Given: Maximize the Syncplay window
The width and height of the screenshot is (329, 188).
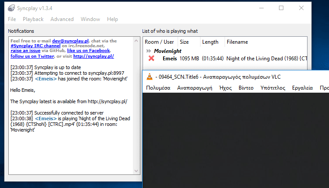Looking at the screenshot, I should [281, 8].
